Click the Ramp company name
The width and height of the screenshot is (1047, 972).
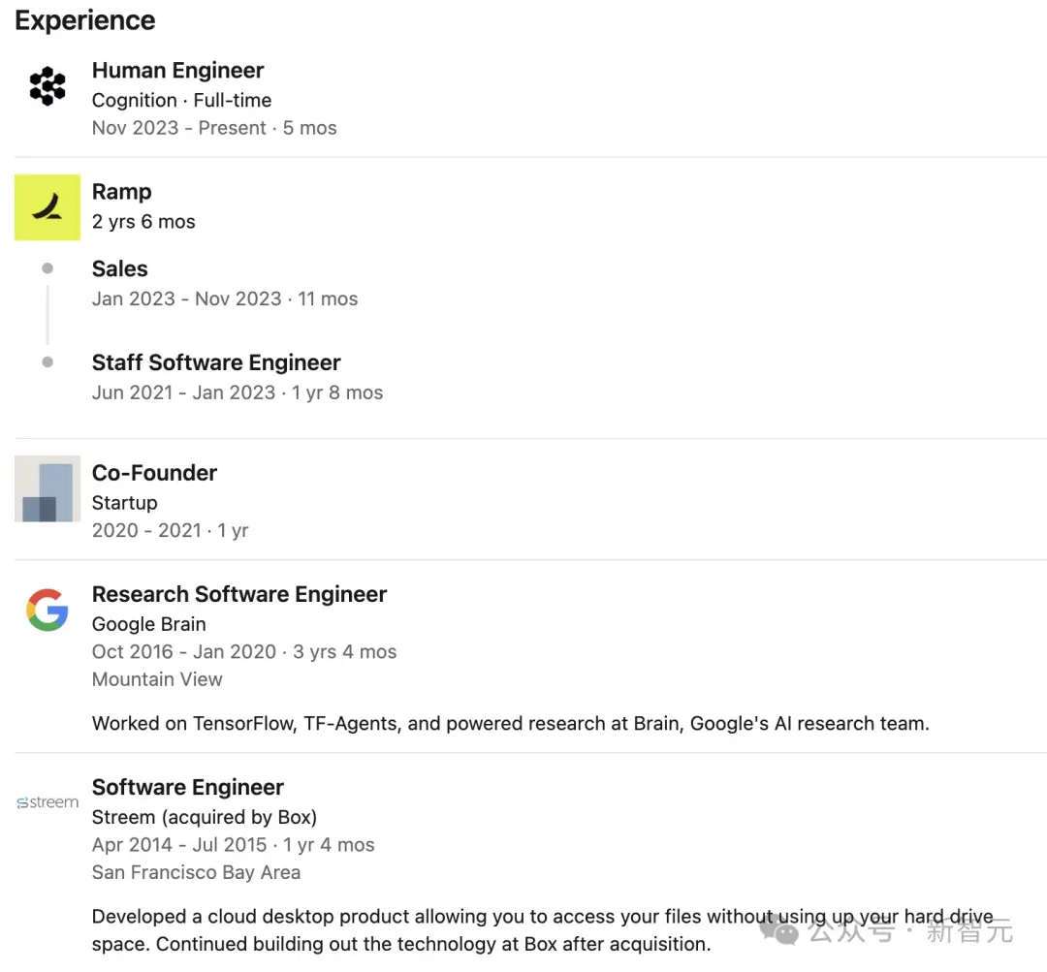coord(122,192)
